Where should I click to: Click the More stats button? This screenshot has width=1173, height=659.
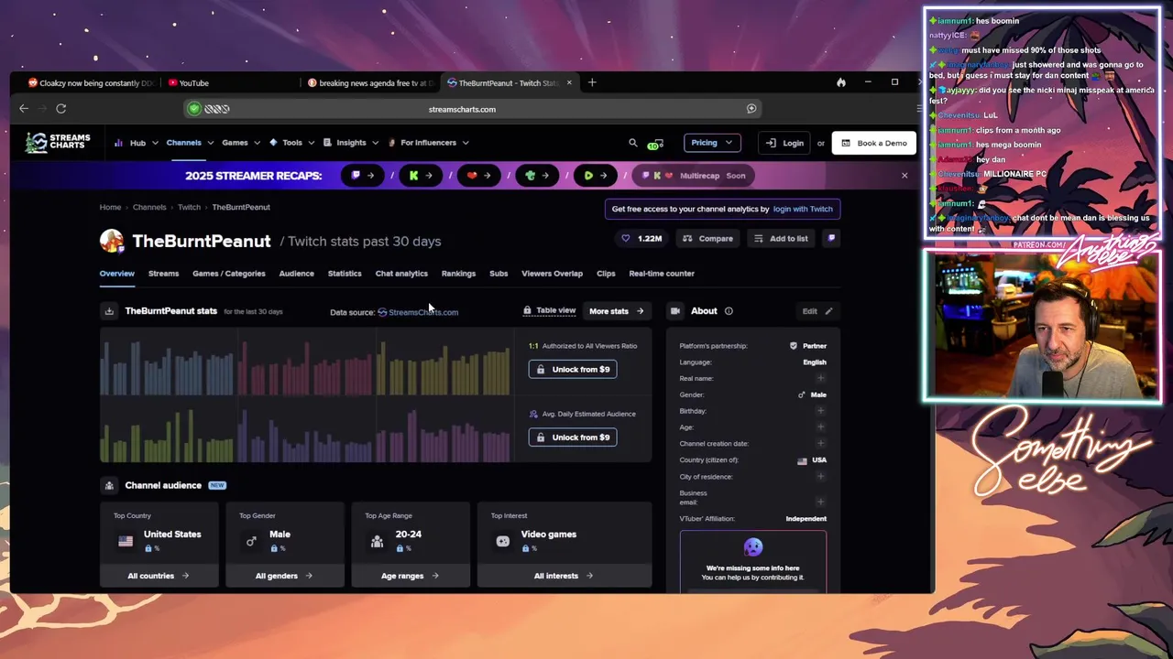tap(617, 311)
